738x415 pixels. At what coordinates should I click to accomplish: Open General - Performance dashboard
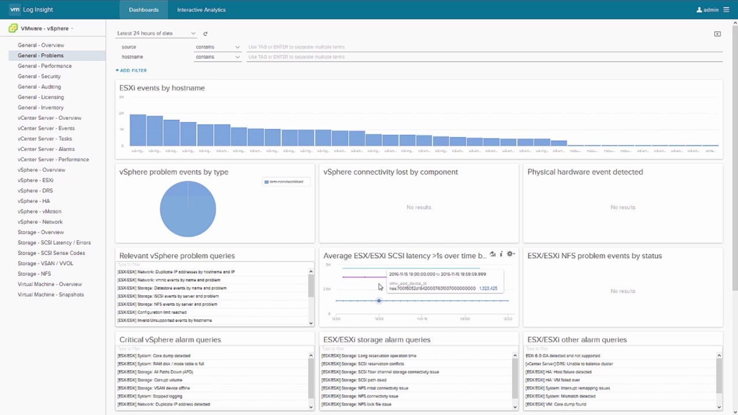click(x=44, y=66)
